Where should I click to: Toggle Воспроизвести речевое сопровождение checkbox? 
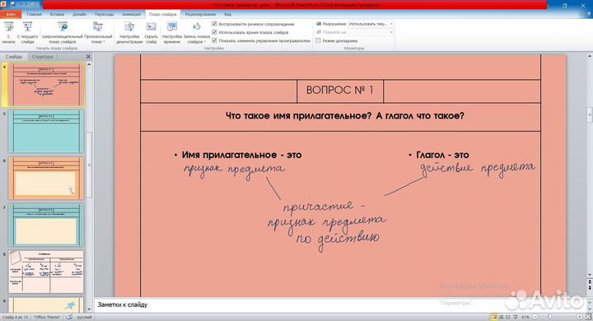coord(214,24)
